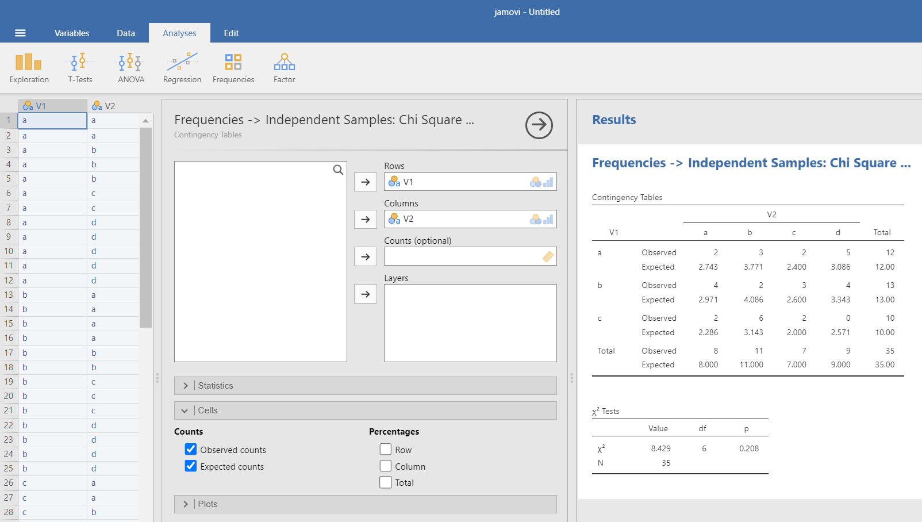Open the Exploration analysis menu
The image size is (922, 522).
pyautogui.click(x=29, y=68)
